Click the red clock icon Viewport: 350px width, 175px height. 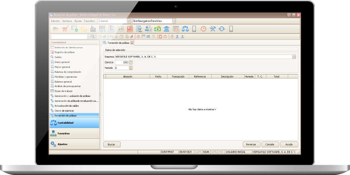click(203, 29)
